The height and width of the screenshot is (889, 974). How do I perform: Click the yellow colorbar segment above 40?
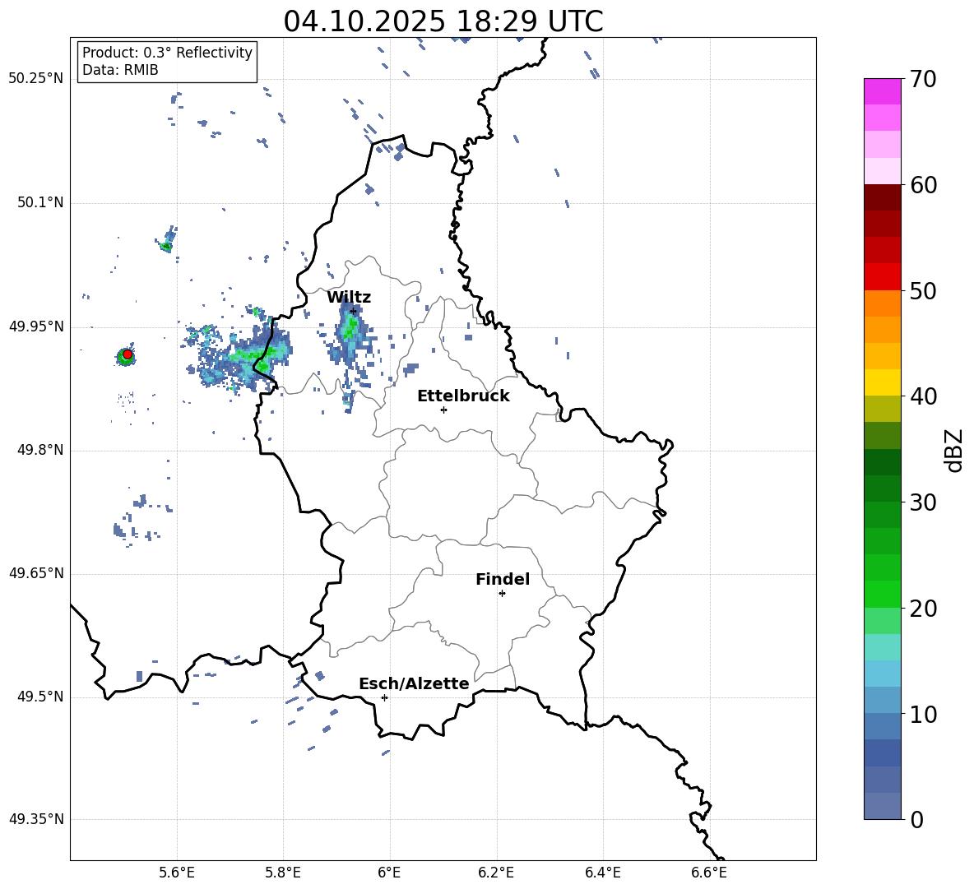click(882, 382)
